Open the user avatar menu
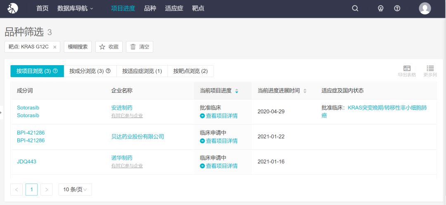Image resolution: width=446 pixels, height=205 pixels. (425, 8)
